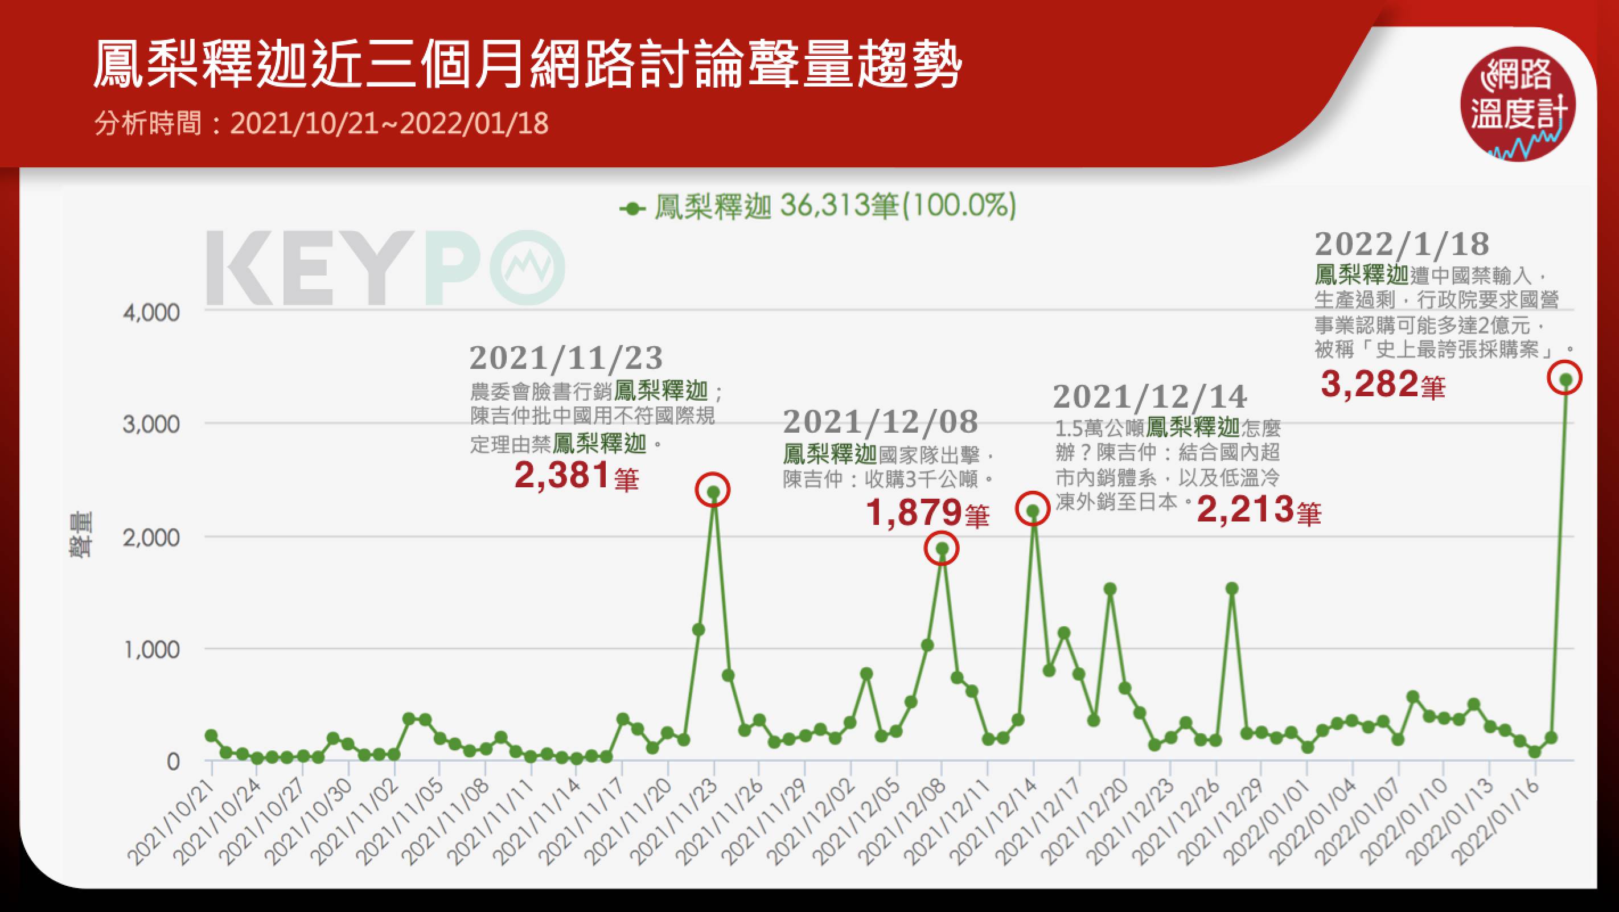1619x912 pixels.
Task: Click the 3,282筆 count label
Action: click(1383, 385)
